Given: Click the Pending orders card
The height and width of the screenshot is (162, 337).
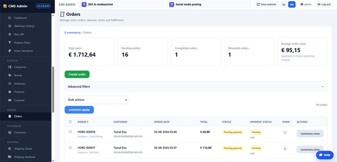Looking at the screenshot, I should coord(143,52).
